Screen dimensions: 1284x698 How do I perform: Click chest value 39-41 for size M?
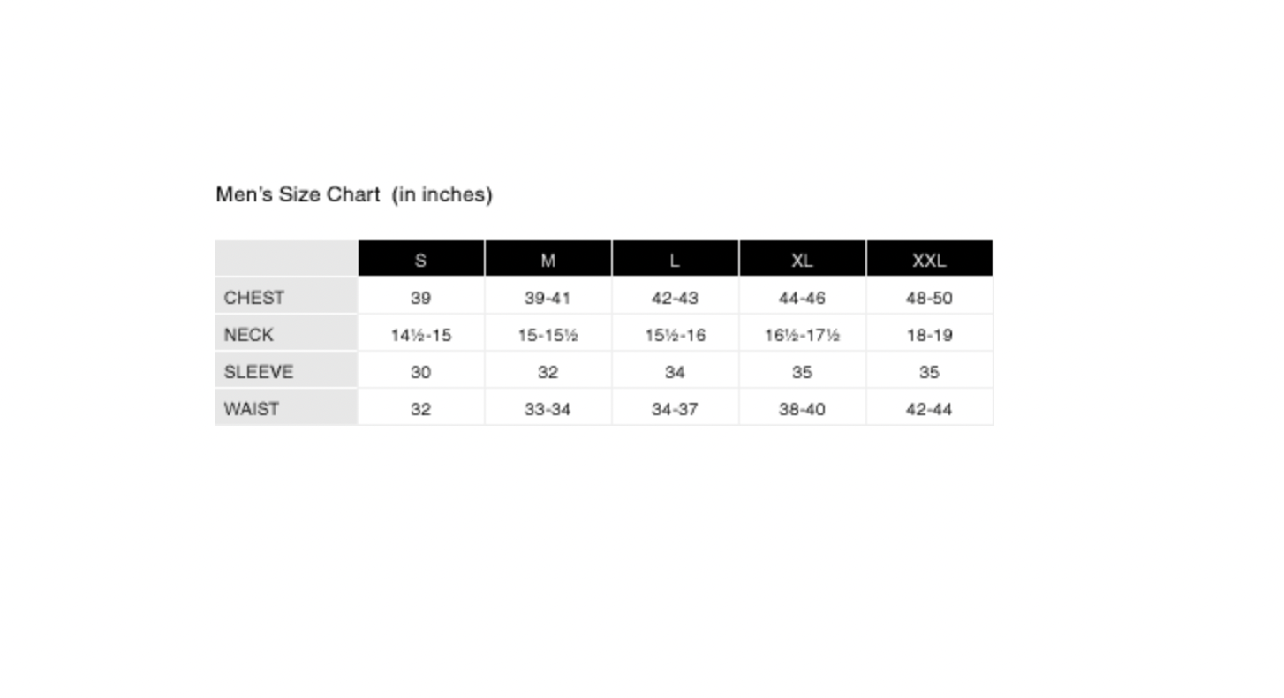pos(548,298)
